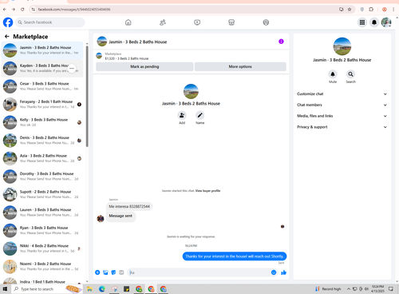Open the Lauren - 3 Beds 3 Baths House conversation
399x294 pixels.
[x=42, y=213]
